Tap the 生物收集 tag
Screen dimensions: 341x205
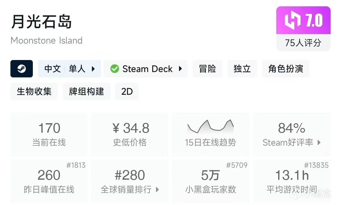tap(34, 92)
